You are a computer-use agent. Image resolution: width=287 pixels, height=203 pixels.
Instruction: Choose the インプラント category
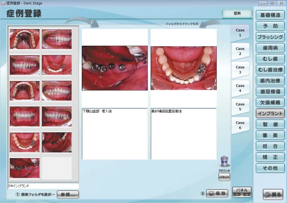270,113
